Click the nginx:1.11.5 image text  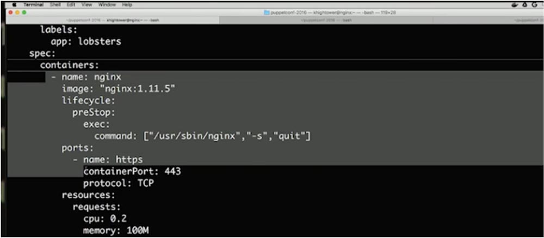click(x=137, y=89)
